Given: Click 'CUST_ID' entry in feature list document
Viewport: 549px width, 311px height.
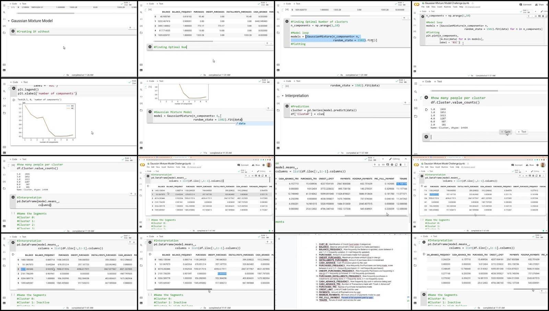Looking at the screenshot, I should [323, 244].
